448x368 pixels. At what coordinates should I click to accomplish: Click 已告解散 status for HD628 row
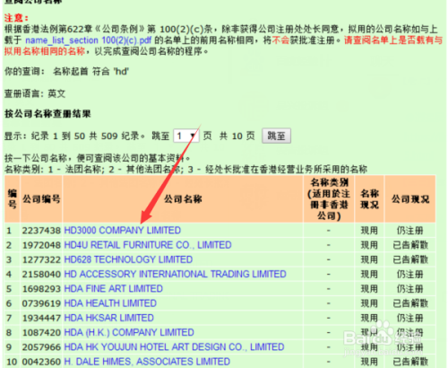tap(410, 259)
